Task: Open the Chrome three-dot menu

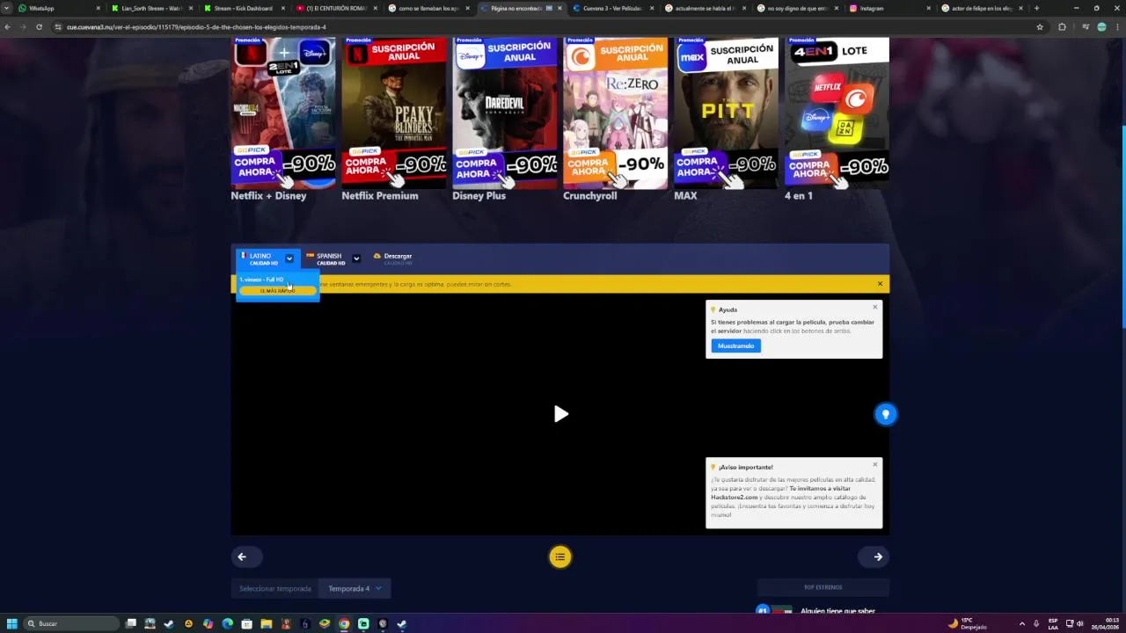Action: (x=1117, y=27)
